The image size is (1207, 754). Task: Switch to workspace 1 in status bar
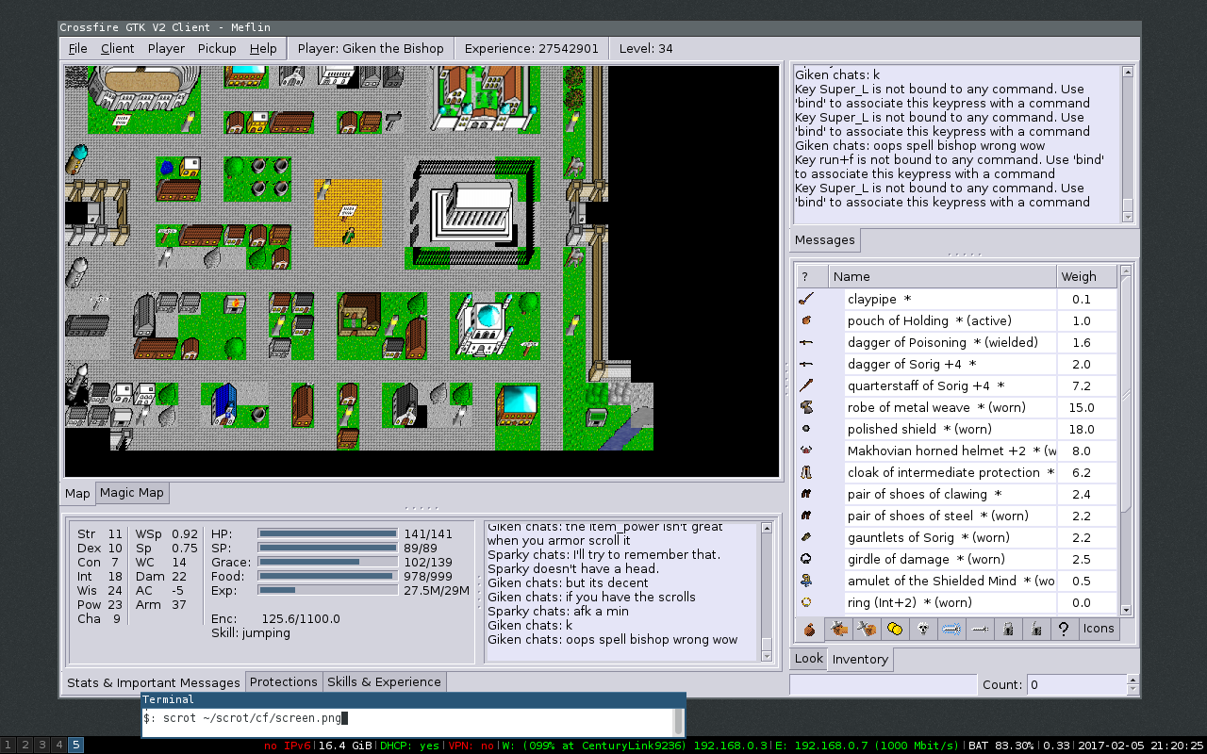8,746
